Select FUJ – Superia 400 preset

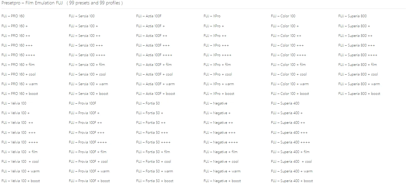click(285, 103)
